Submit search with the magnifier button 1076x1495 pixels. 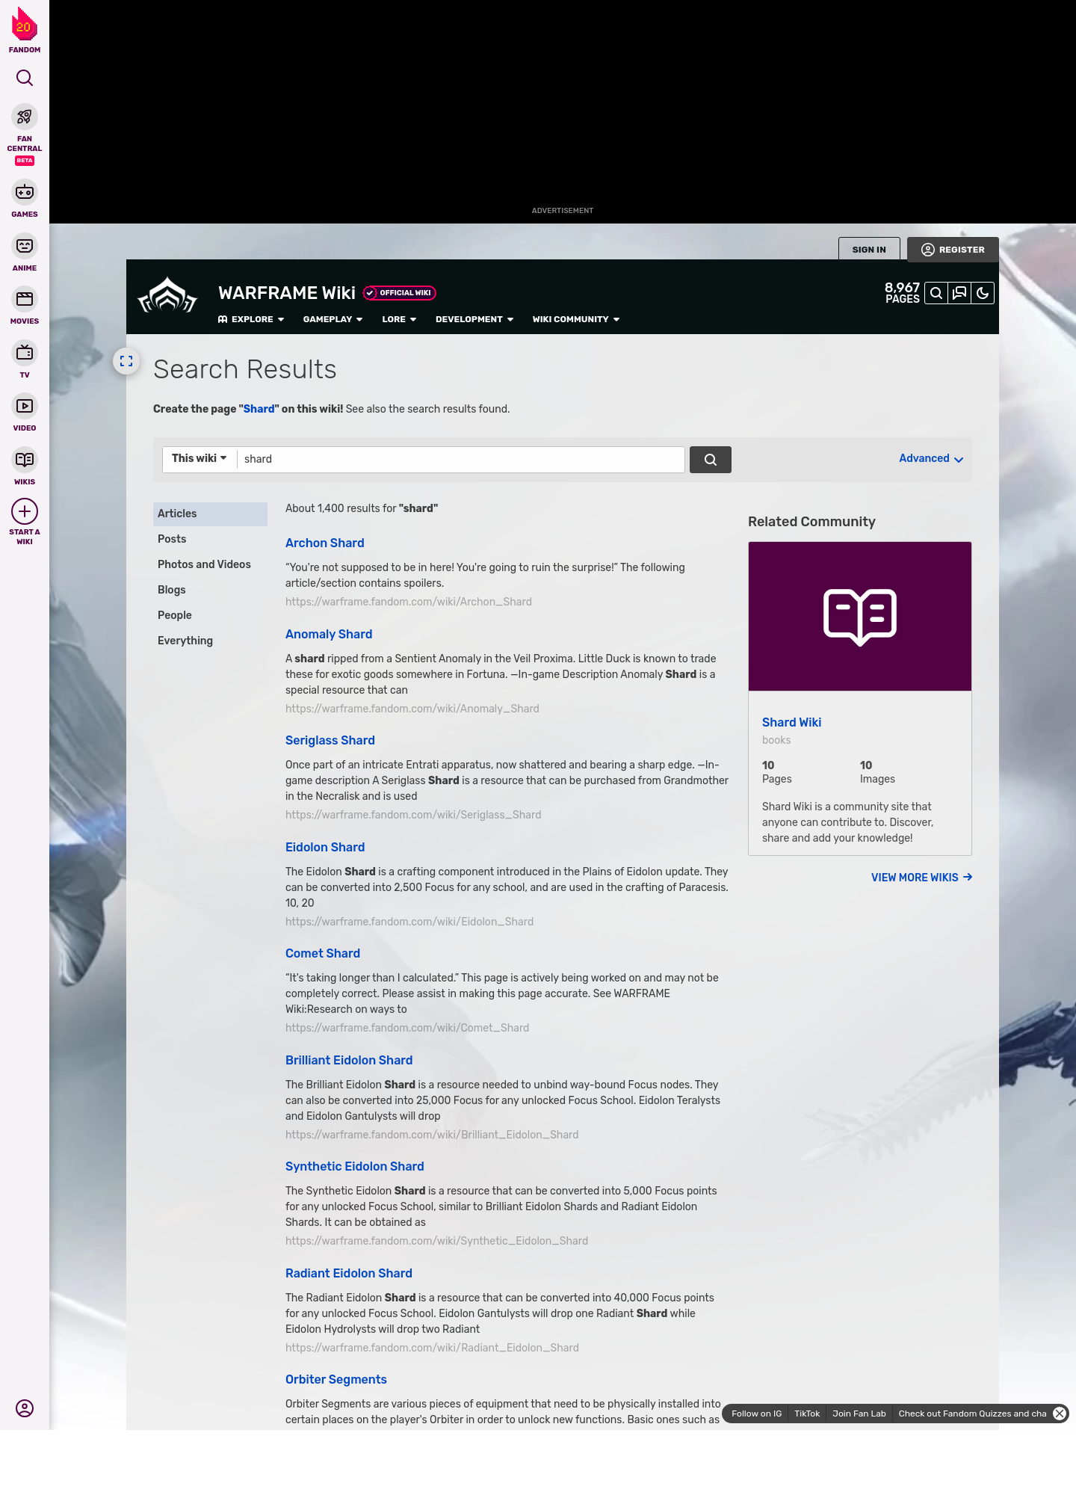pyautogui.click(x=711, y=460)
